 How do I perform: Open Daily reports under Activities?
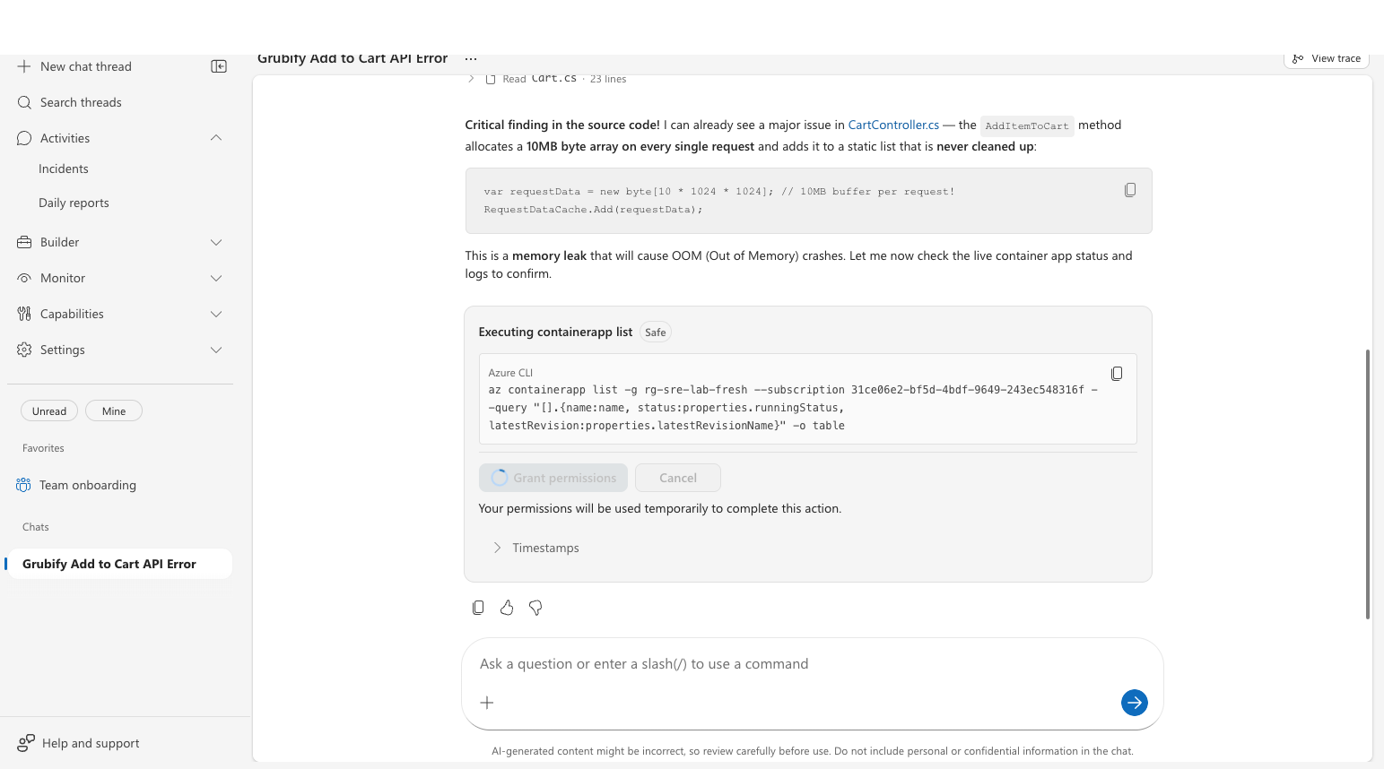(x=74, y=203)
